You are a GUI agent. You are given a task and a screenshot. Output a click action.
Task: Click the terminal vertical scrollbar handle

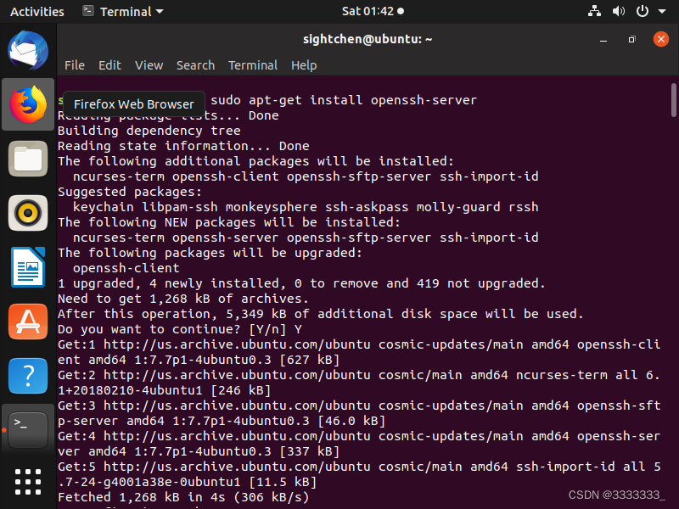point(673,100)
